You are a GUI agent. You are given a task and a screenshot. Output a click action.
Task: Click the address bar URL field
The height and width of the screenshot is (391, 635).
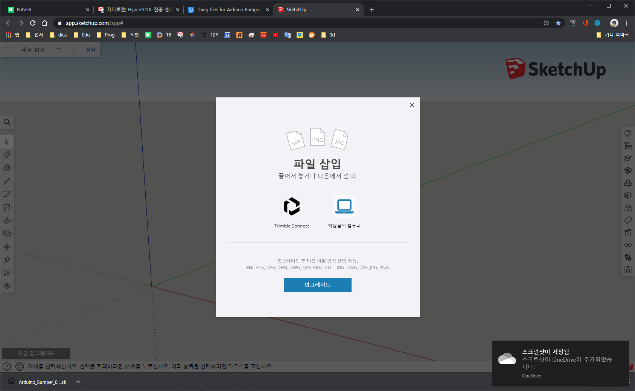[297, 23]
